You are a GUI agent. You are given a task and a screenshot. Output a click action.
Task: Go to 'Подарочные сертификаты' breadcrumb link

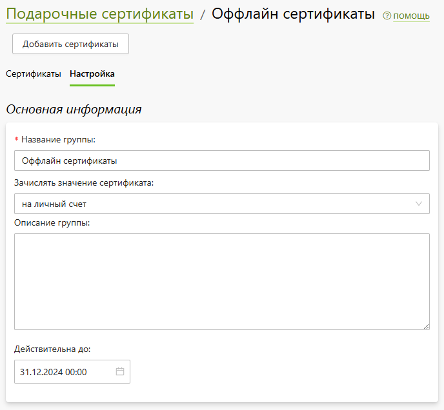[99, 14]
